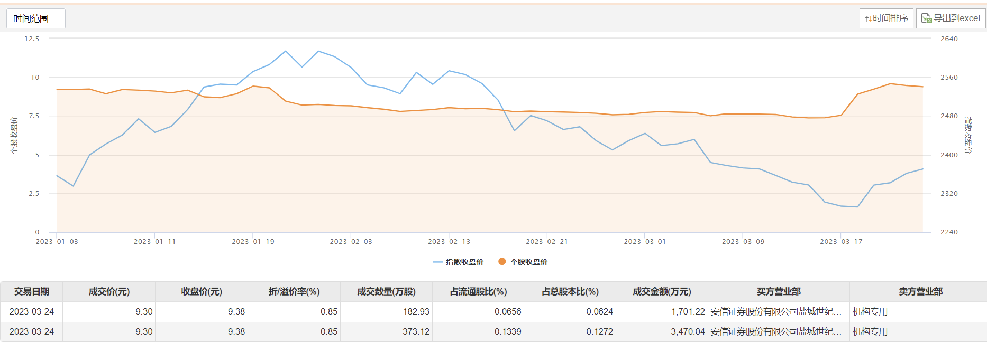Sort by 成交数量(万股) column header

pos(386,292)
